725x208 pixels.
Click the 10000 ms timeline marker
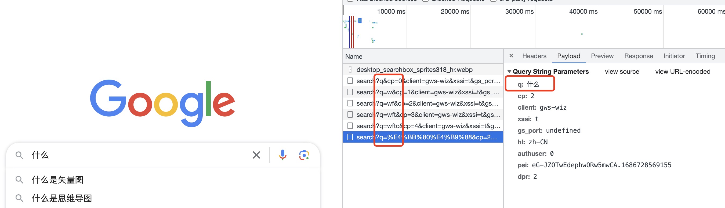point(391,12)
